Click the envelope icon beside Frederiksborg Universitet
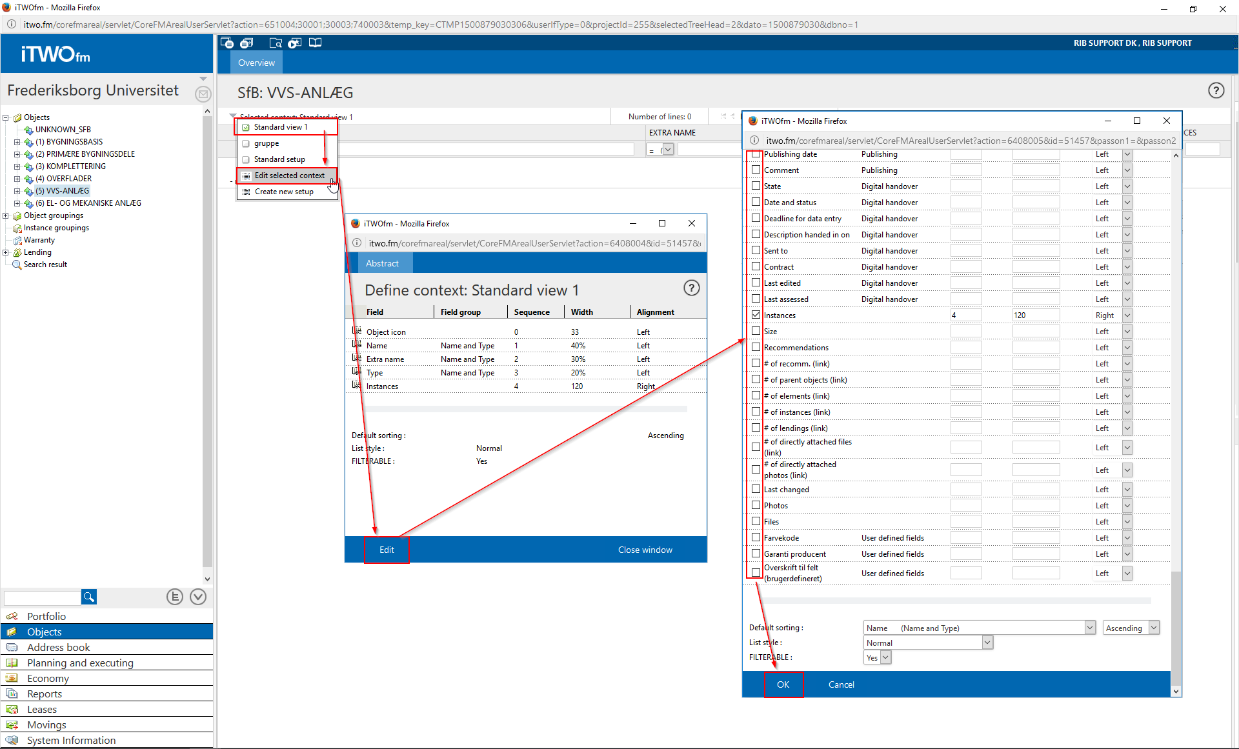 point(203,94)
